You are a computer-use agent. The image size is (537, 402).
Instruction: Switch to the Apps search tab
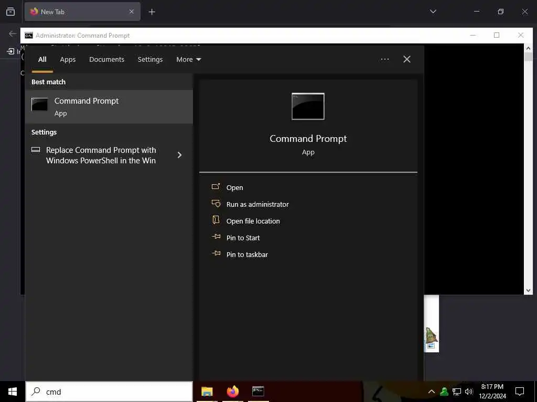(68, 60)
